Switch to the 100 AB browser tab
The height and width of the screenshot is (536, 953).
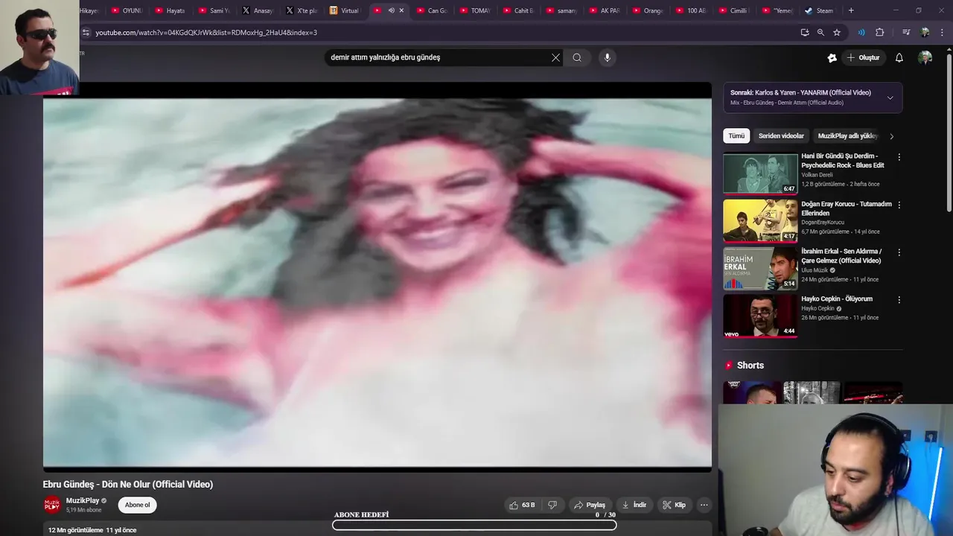[691, 10]
